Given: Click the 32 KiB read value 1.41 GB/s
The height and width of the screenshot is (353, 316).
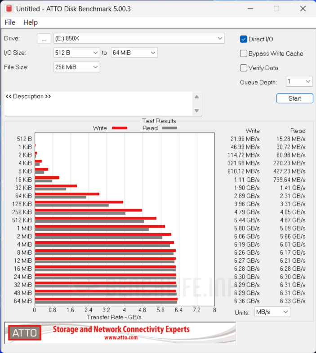Looking at the screenshot, I should (293, 188).
